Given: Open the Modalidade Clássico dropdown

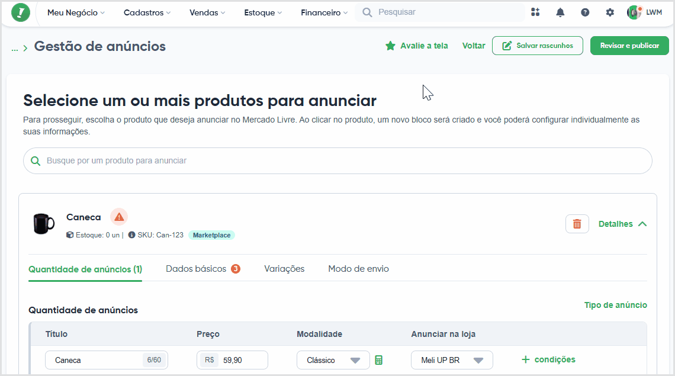Looking at the screenshot, I should [333, 360].
